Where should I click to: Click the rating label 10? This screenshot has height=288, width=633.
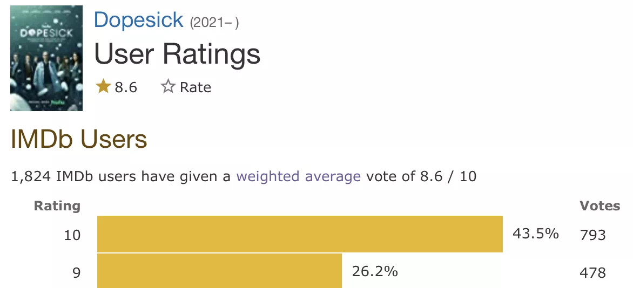point(72,235)
